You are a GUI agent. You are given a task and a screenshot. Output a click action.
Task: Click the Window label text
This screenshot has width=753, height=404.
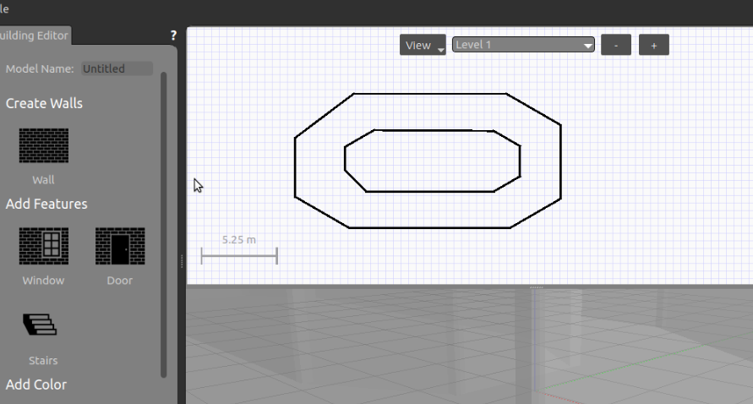[43, 281]
